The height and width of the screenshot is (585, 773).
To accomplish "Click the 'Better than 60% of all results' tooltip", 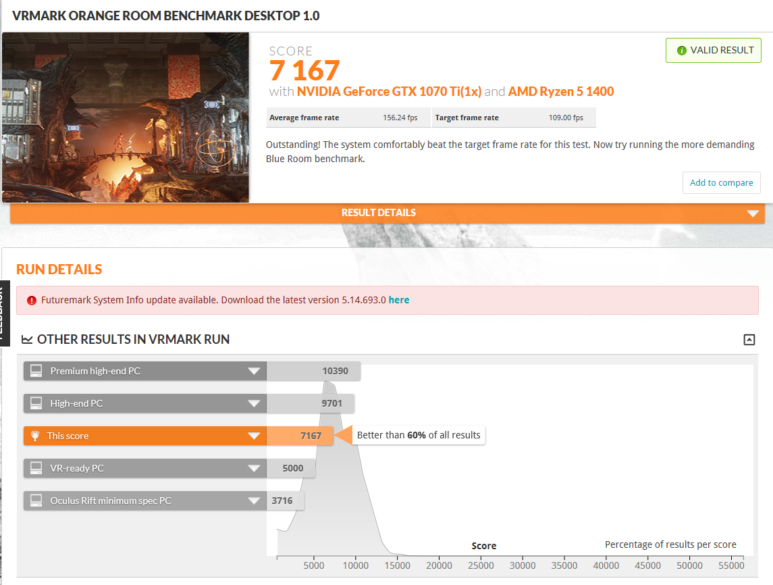I will click(419, 435).
